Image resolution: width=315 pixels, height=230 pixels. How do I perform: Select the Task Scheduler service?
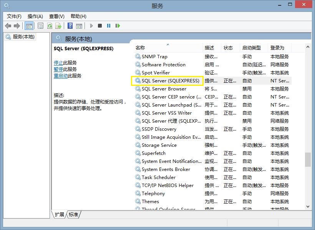213,177
